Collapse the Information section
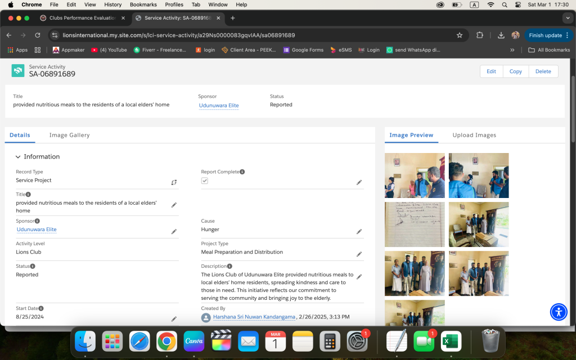576x360 pixels. (x=17, y=157)
